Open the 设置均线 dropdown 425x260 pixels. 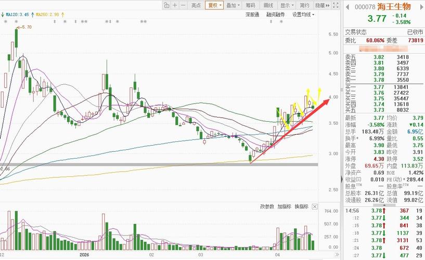pos(303,15)
